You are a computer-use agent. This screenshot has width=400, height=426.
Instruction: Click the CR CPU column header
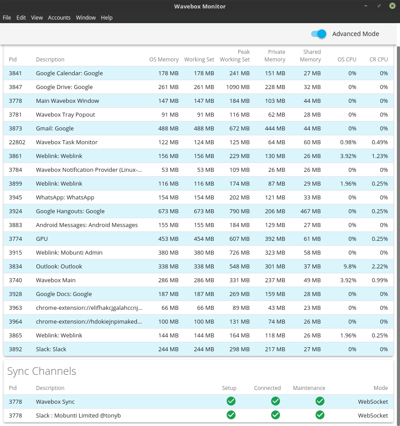tap(379, 60)
